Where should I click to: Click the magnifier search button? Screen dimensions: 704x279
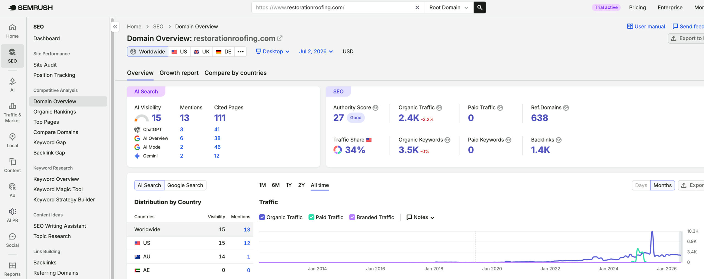pos(480,7)
